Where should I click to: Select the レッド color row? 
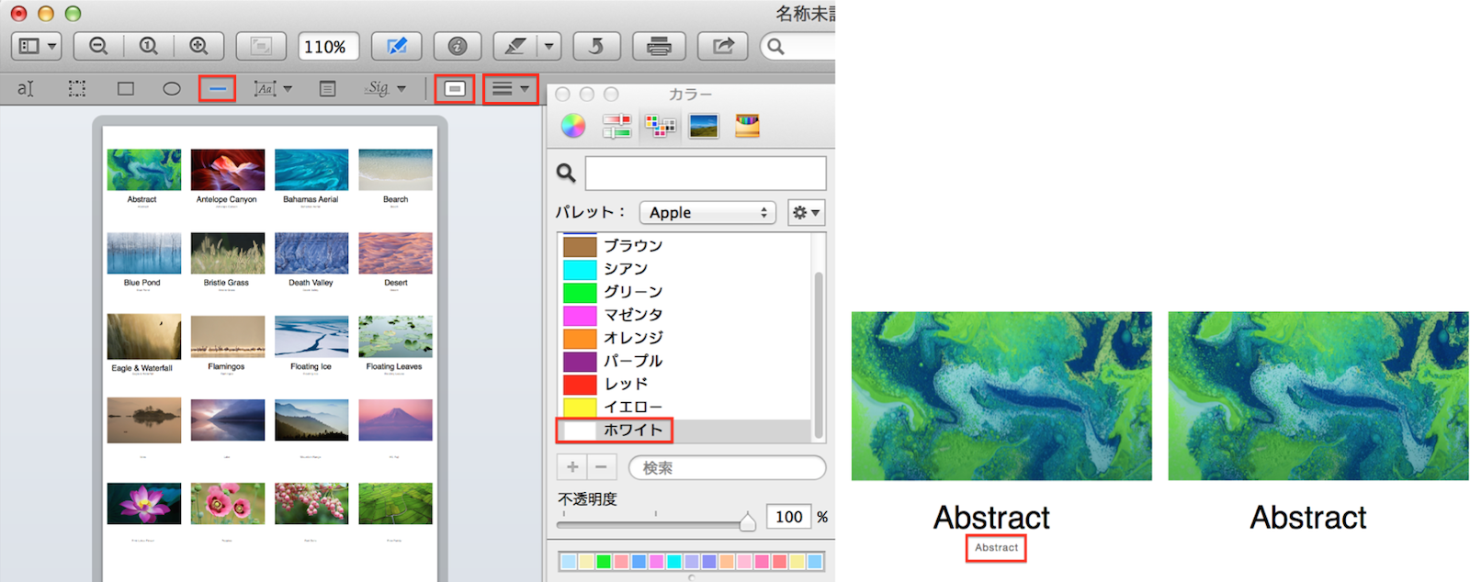pyautogui.click(x=684, y=384)
